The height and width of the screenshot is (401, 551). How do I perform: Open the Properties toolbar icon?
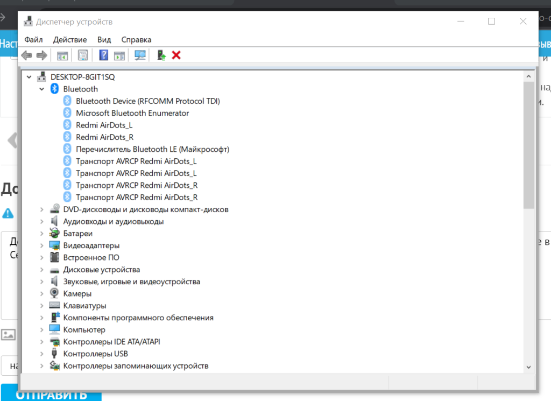(x=82, y=55)
